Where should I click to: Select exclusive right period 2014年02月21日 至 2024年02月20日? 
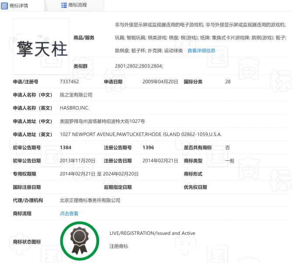pyautogui.click(x=99, y=174)
